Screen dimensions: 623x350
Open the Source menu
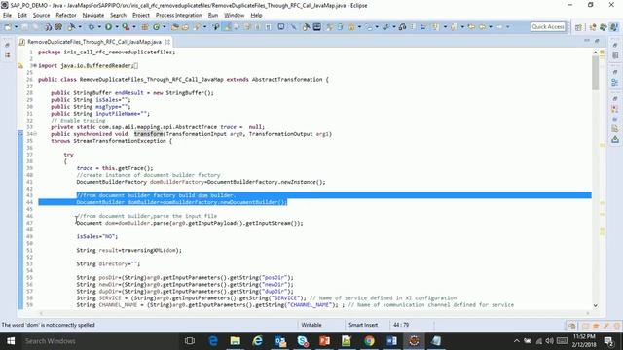click(x=41, y=16)
